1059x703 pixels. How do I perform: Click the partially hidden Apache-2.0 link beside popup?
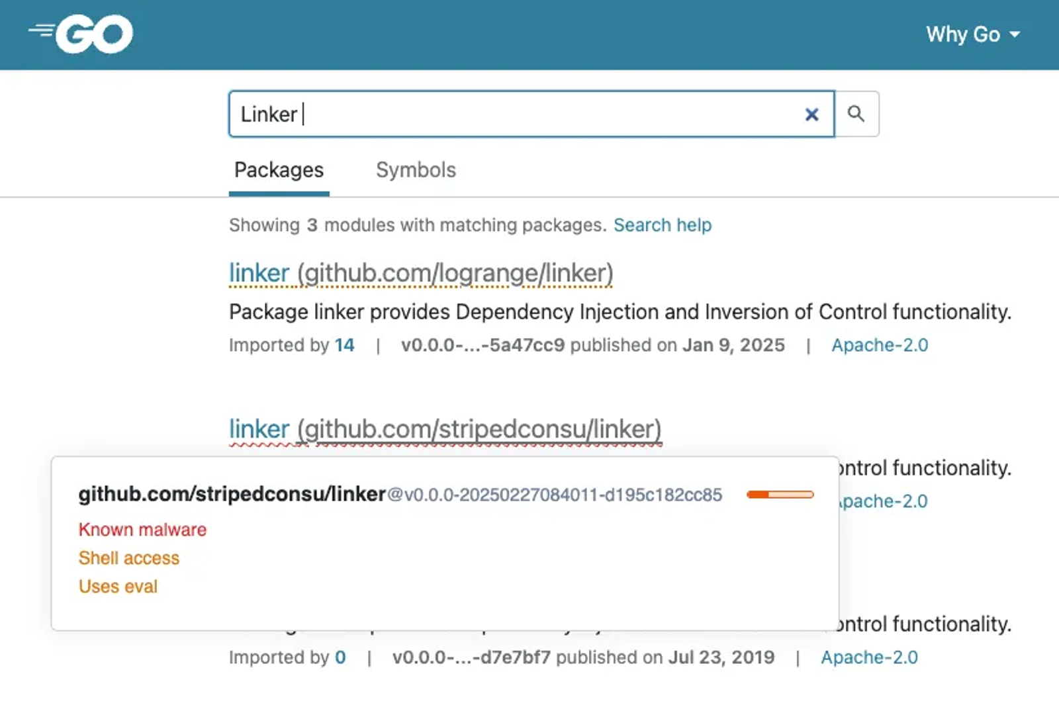[x=884, y=501]
